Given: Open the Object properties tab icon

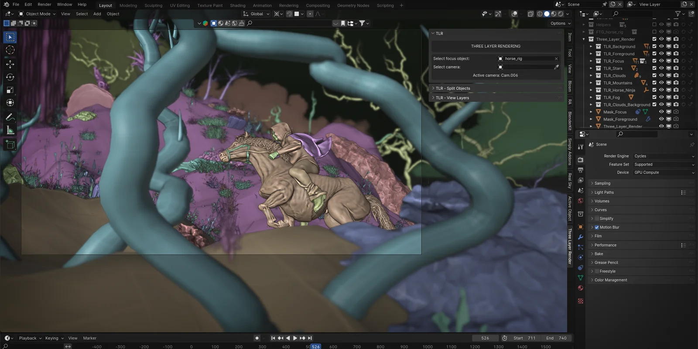Looking at the screenshot, I should tap(581, 227).
